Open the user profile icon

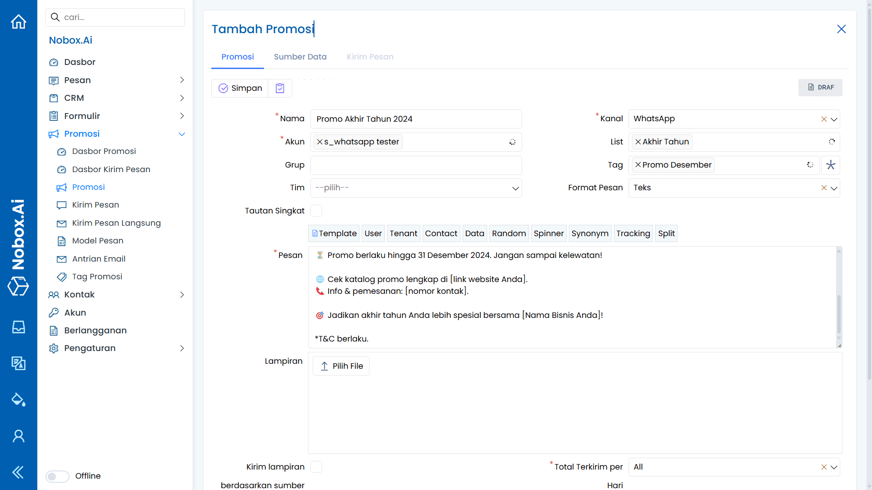click(x=19, y=436)
